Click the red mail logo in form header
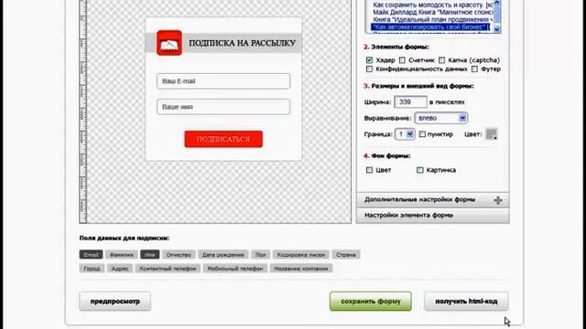 click(x=169, y=43)
